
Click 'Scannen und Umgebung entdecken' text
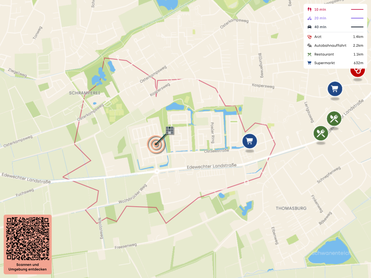click(28, 267)
